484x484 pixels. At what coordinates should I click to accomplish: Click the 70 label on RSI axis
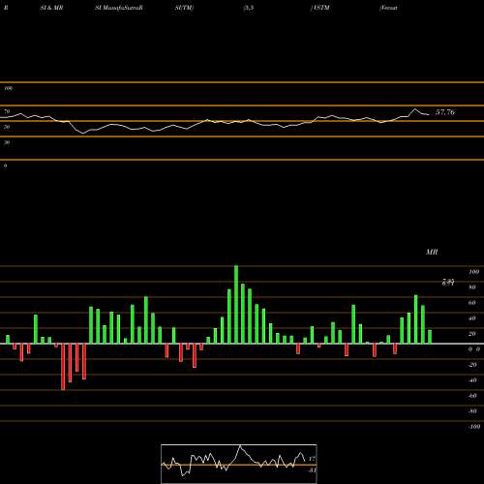7,111
